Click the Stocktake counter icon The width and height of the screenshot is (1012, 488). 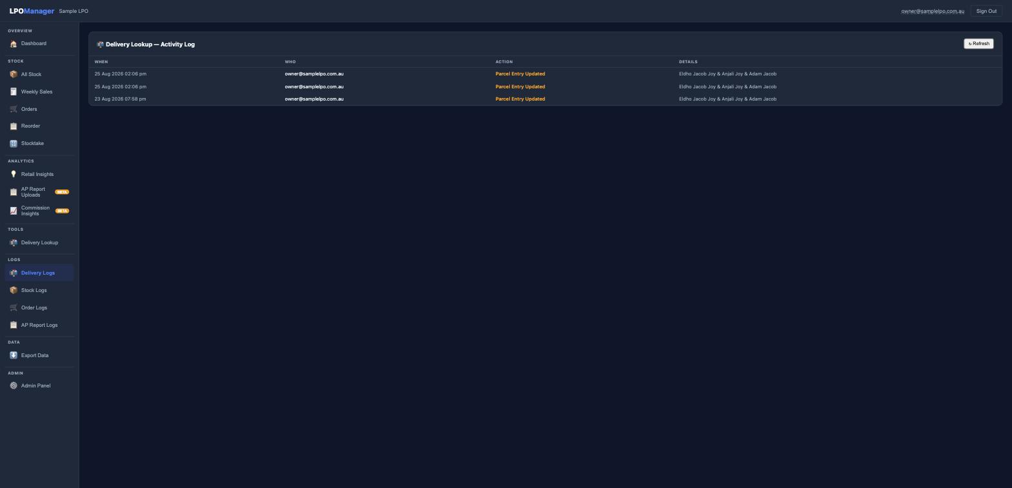click(14, 143)
